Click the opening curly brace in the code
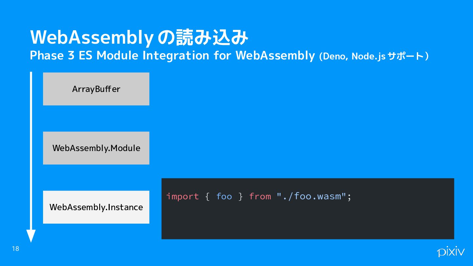Viewport: 473px width, 266px height. pyautogui.click(x=207, y=197)
